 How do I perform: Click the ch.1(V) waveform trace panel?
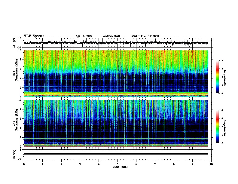pos(117,43)
